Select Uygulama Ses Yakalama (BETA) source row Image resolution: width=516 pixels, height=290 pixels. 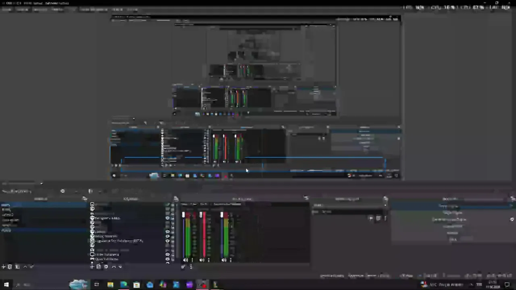(129, 241)
